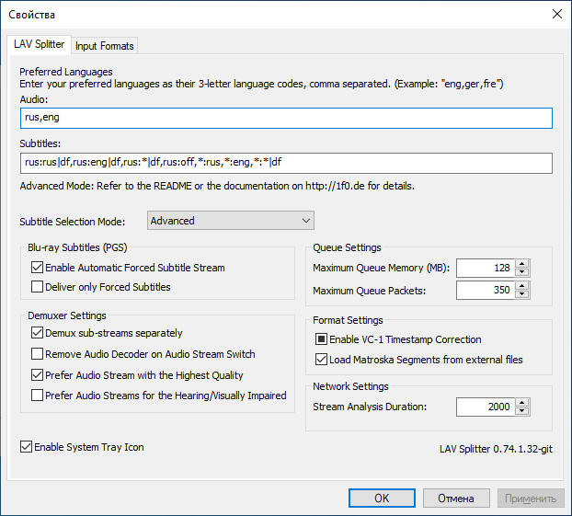This screenshot has width=572, height=516.
Task: Focus the Subtitles languages text field
Action: pyautogui.click(x=285, y=163)
